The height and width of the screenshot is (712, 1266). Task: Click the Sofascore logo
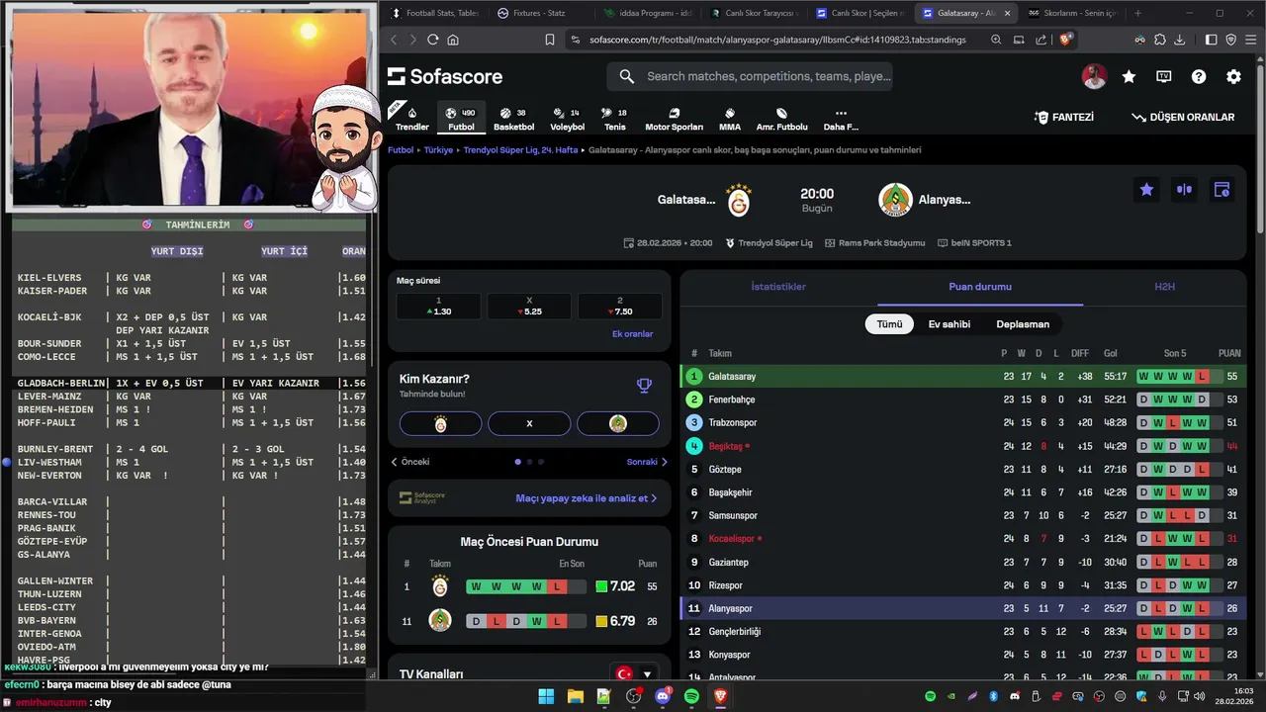tap(445, 76)
